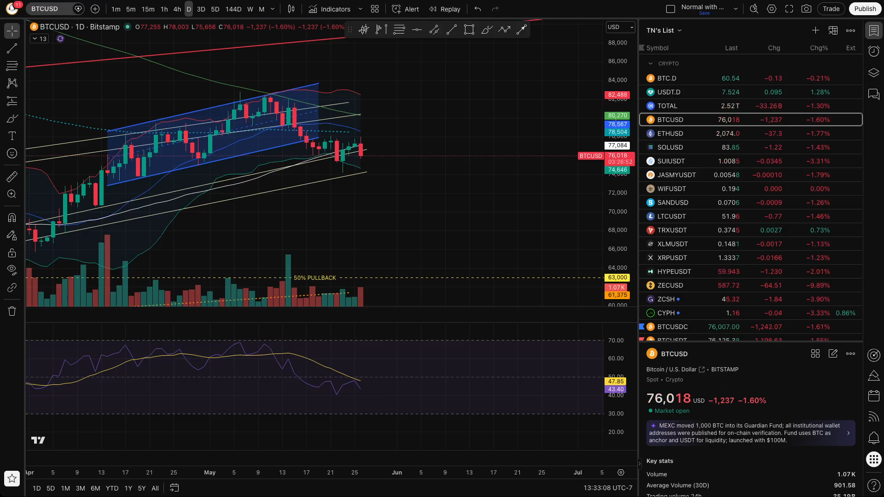Open the object tree layers panel

pos(873,73)
